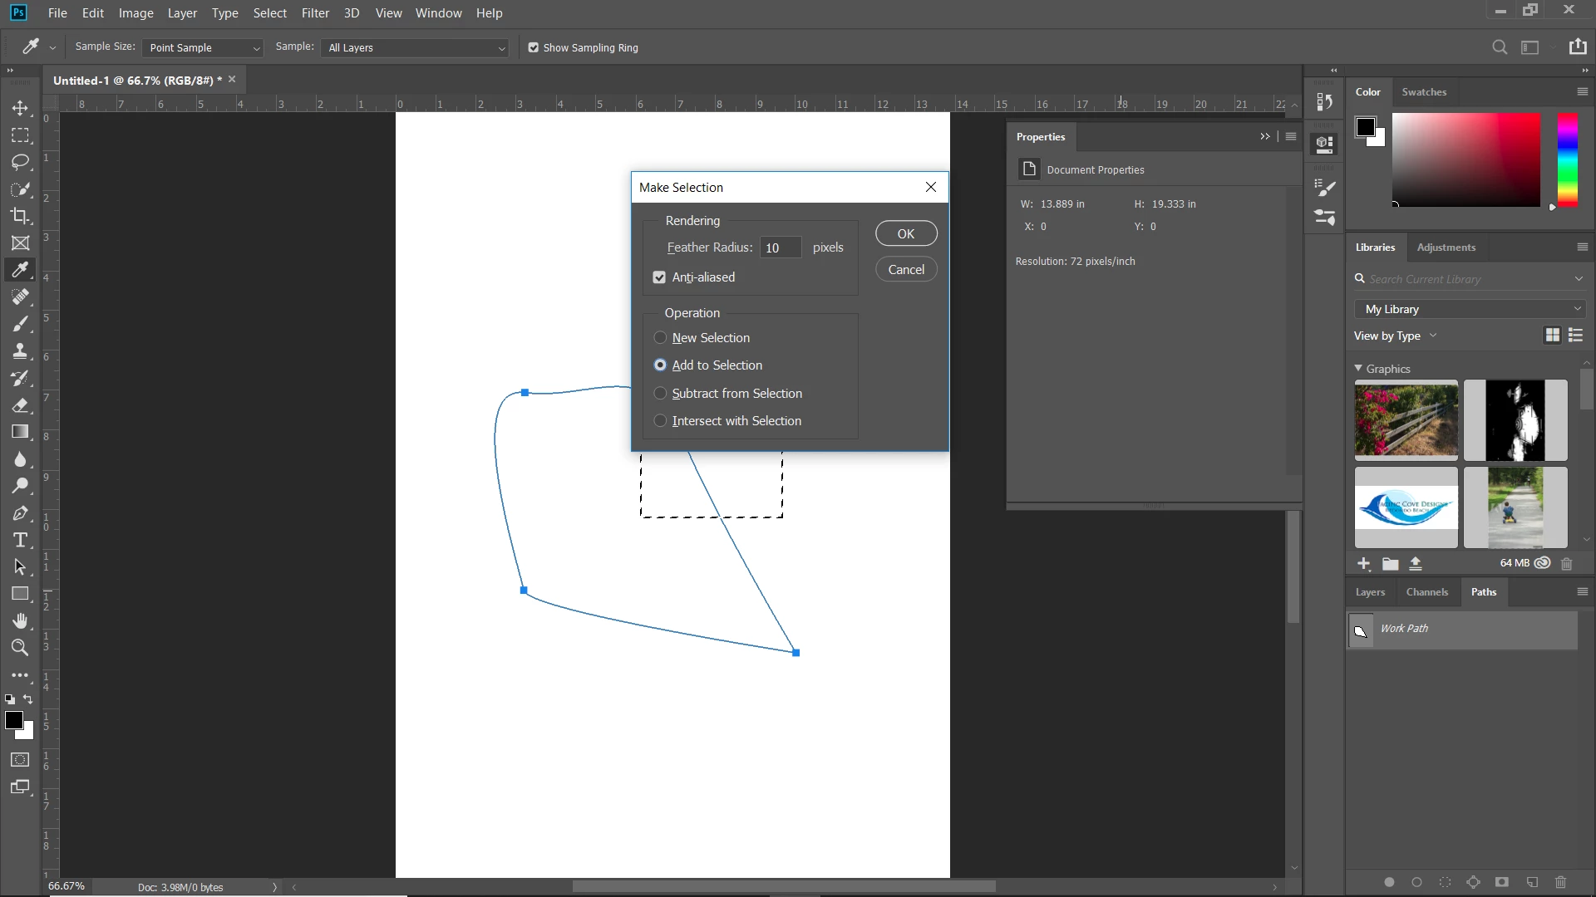Viewport: 1596px width, 897px height.
Task: Select the Gradient tool
Action: click(20, 432)
